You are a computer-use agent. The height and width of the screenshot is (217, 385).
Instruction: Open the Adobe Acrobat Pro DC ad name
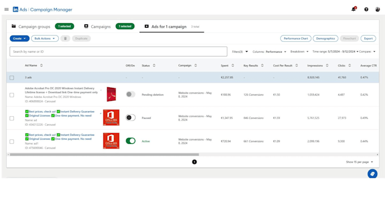point(61,90)
